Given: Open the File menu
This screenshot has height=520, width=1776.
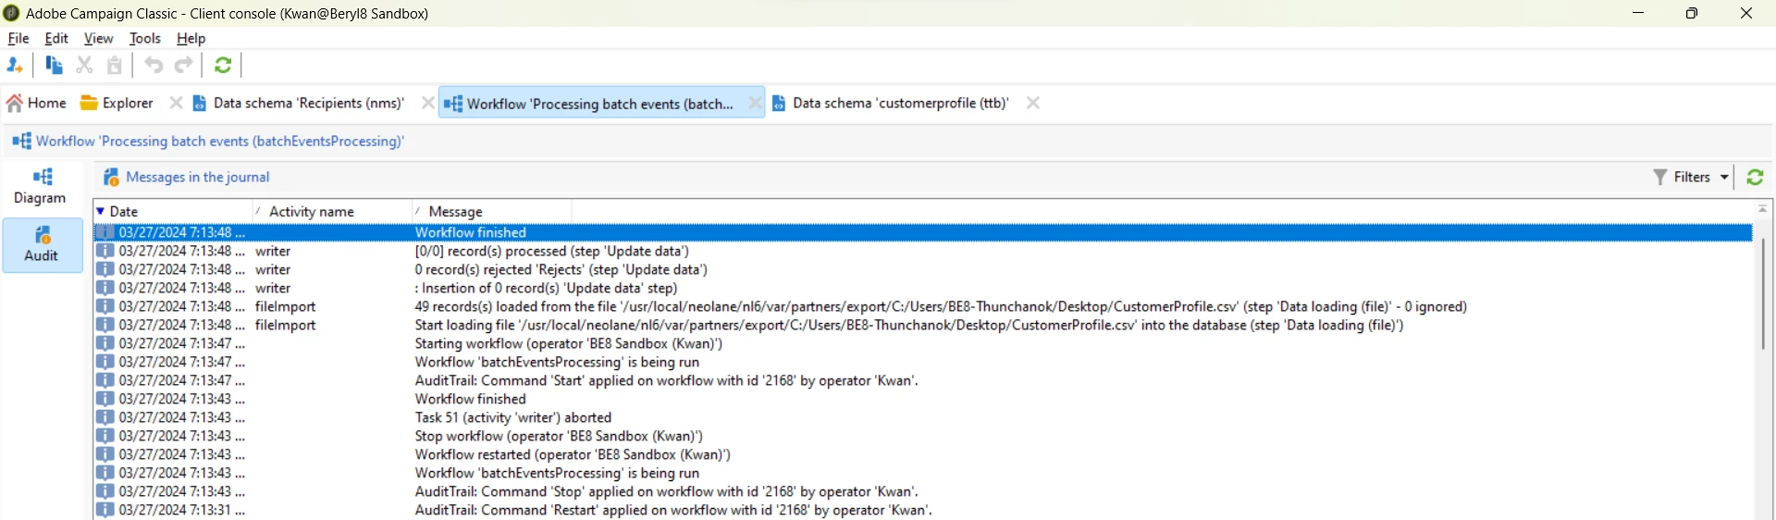Looking at the screenshot, I should click(18, 39).
